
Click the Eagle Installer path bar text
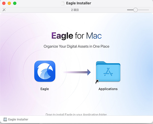pyautogui.click(x=18, y=119)
